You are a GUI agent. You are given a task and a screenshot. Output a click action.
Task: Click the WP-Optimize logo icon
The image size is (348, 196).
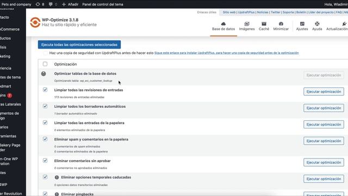pyautogui.click(x=35, y=22)
